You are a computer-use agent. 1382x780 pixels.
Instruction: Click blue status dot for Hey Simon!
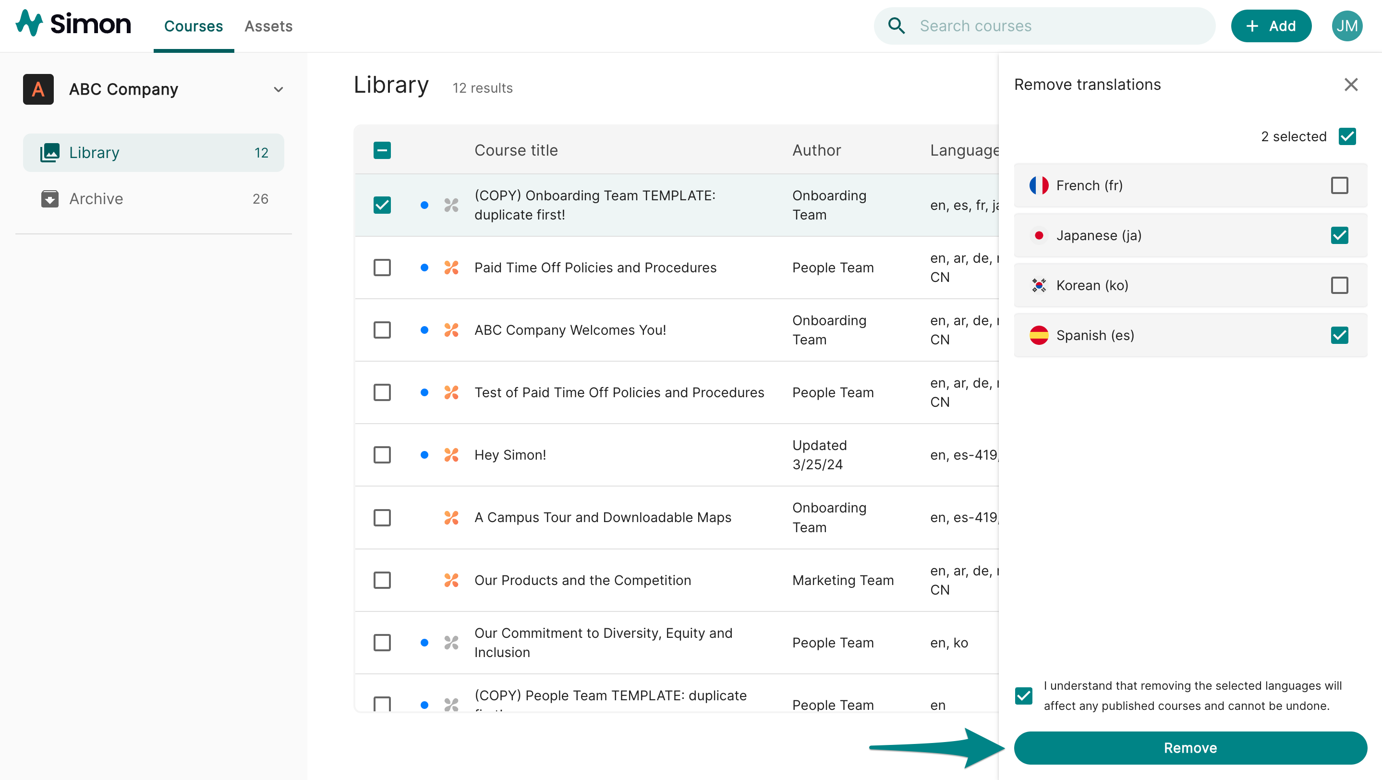424,454
